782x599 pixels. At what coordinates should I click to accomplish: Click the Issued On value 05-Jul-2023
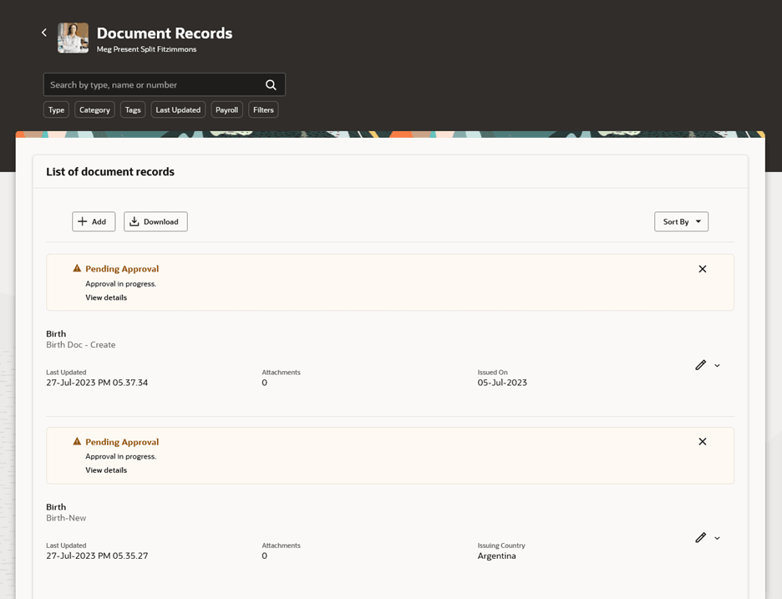(x=502, y=383)
